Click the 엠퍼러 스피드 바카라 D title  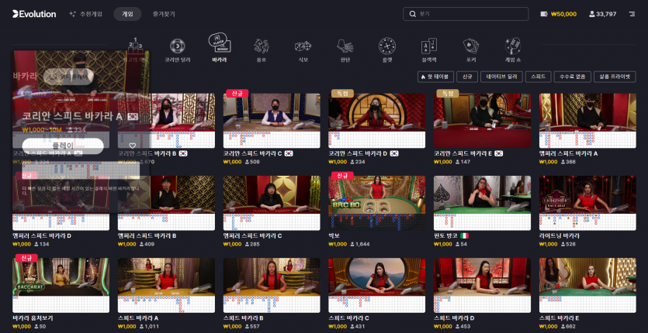click(x=42, y=235)
